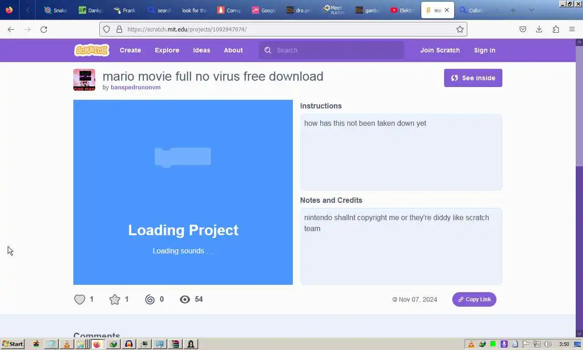
Task: Open a new tab with plus
Action: (513, 10)
